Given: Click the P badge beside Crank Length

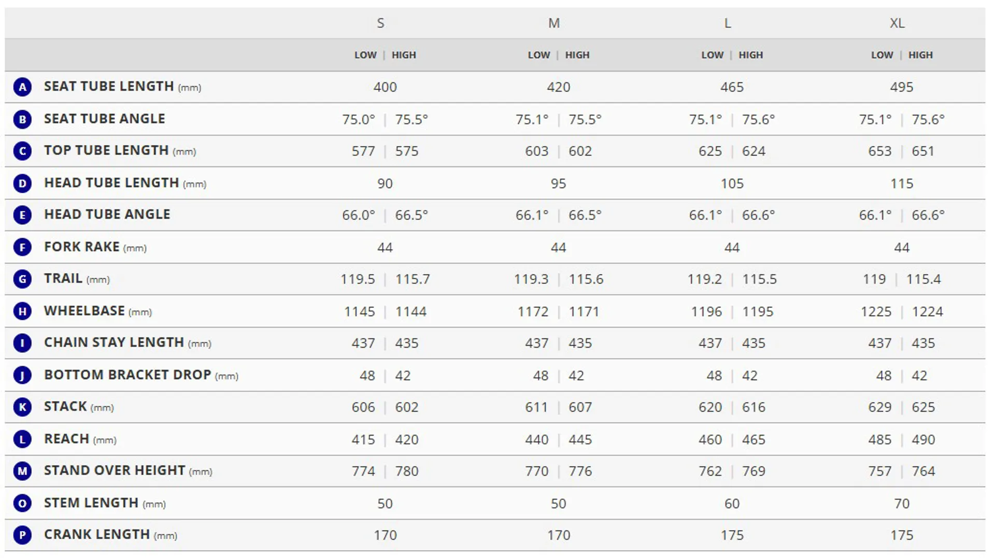Looking at the screenshot, I should 22,535.
